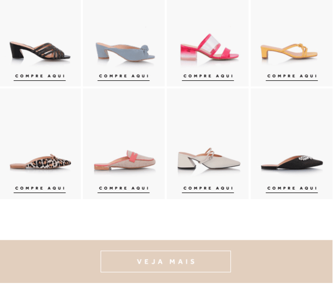The height and width of the screenshot is (284, 333).
Task: Select the pink gradient heel of the sandal
Action: point(189,52)
